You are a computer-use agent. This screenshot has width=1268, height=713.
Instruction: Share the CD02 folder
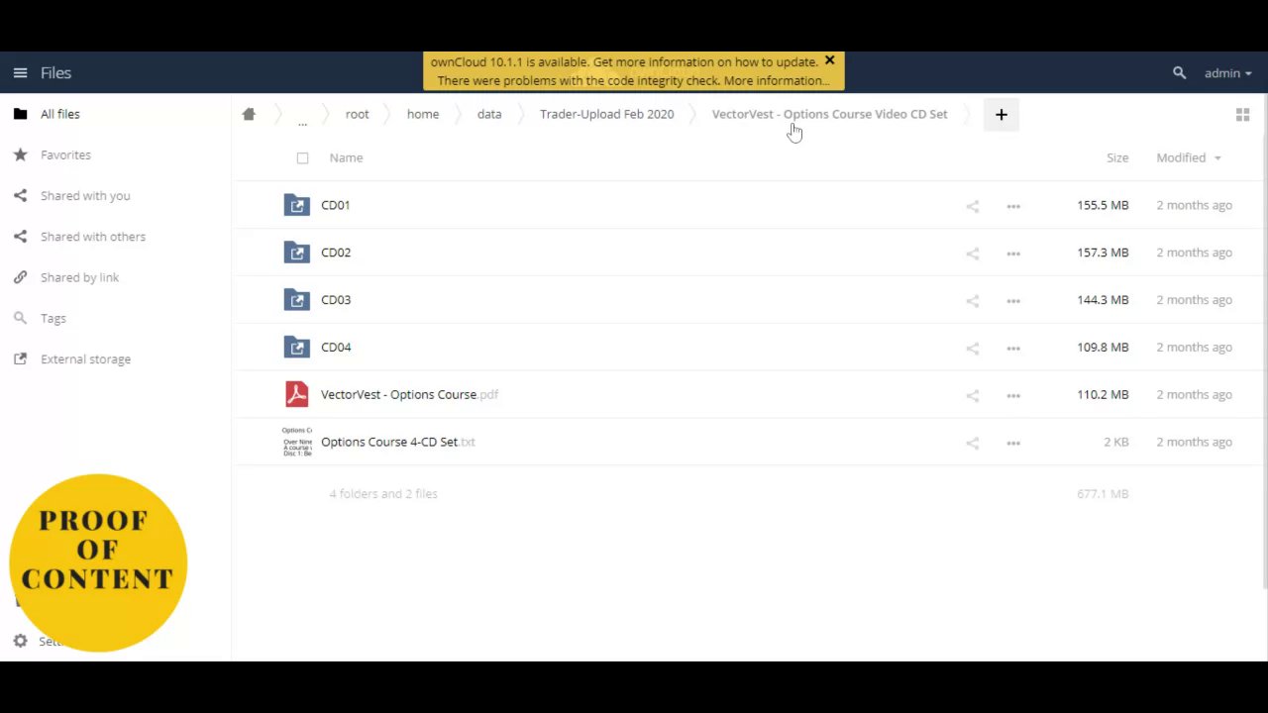tap(972, 254)
